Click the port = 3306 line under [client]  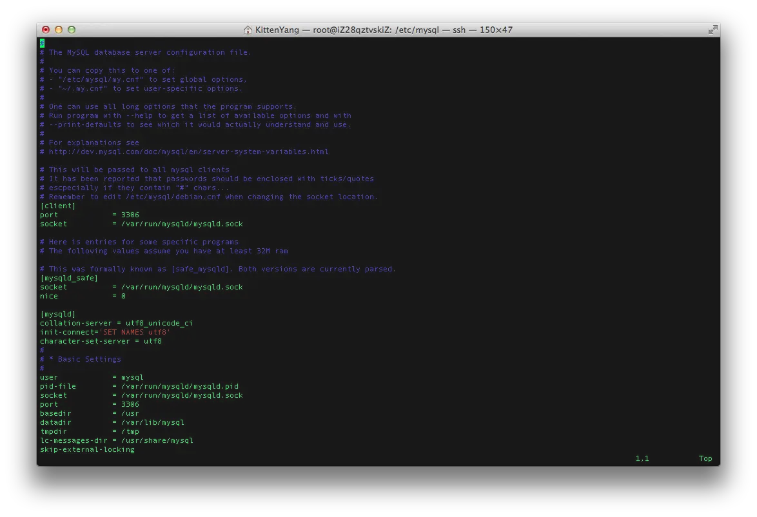pos(90,215)
